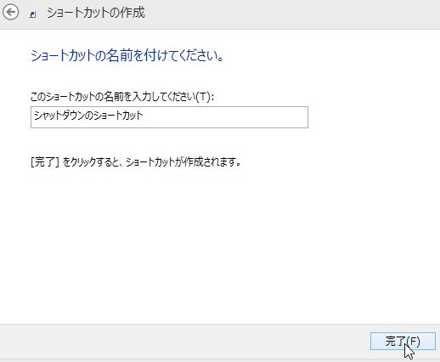Click the empty right part of the name field

(x=227, y=117)
